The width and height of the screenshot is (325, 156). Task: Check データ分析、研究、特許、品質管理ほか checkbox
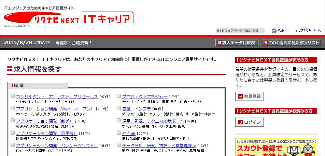click(119, 145)
